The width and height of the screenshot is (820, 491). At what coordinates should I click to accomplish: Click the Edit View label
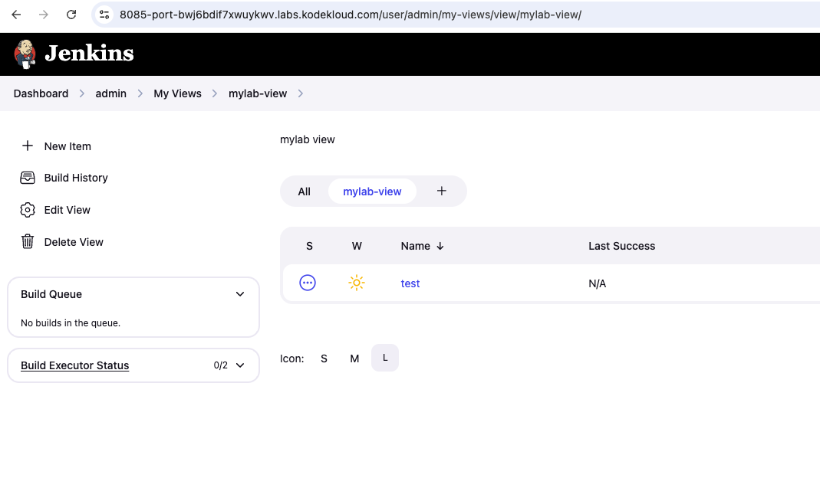(x=67, y=209)
